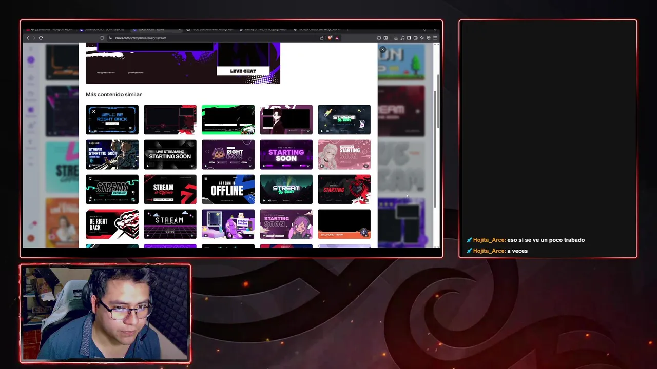657x369 pixels.
Task: Select the dimmed purple circle create icon
Action: coord(31,60)
